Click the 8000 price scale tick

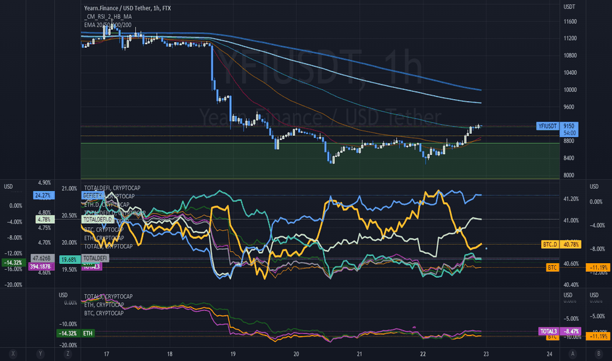569,175
